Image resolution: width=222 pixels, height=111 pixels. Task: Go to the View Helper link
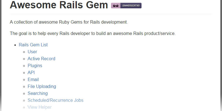click(39, 107)
